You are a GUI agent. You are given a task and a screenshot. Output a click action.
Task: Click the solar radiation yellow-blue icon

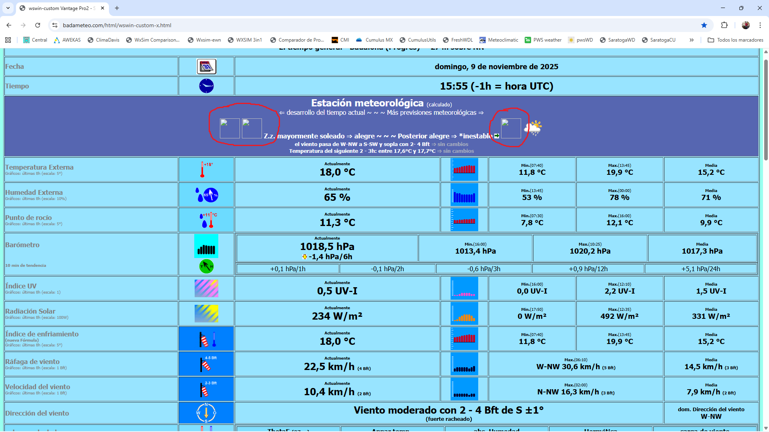click(206, 313)
